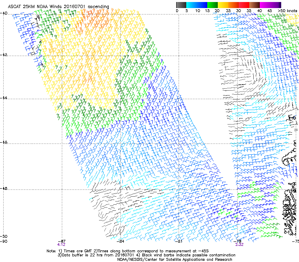Screen dimensions: 299x262
Task: Click the legend scale label '30'
Action: 238,11
